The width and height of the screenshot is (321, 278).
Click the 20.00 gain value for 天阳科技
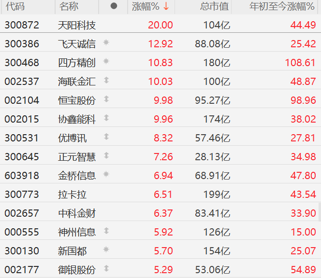click(x=160, y=25)
